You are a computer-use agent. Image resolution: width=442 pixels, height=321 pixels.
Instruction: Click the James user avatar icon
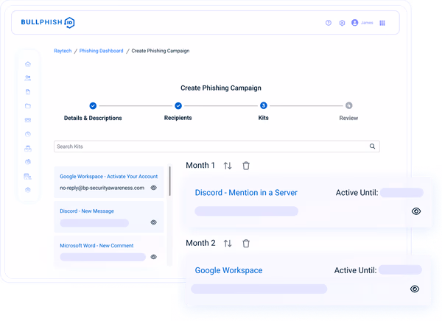[x=354, y=23]
